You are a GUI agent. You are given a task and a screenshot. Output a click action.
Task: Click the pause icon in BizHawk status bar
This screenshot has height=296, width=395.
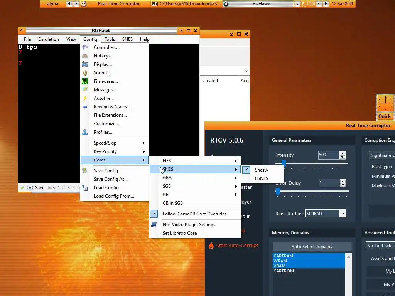click(30, 188)
